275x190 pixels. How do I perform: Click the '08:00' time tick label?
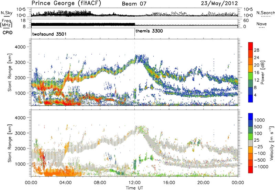100,183
